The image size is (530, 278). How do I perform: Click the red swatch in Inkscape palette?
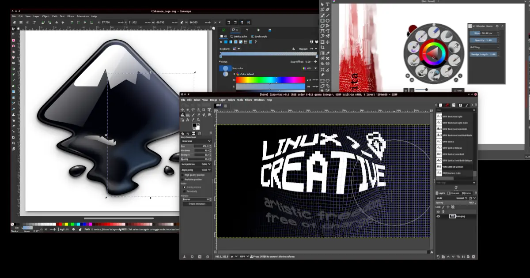coord(61,224)
